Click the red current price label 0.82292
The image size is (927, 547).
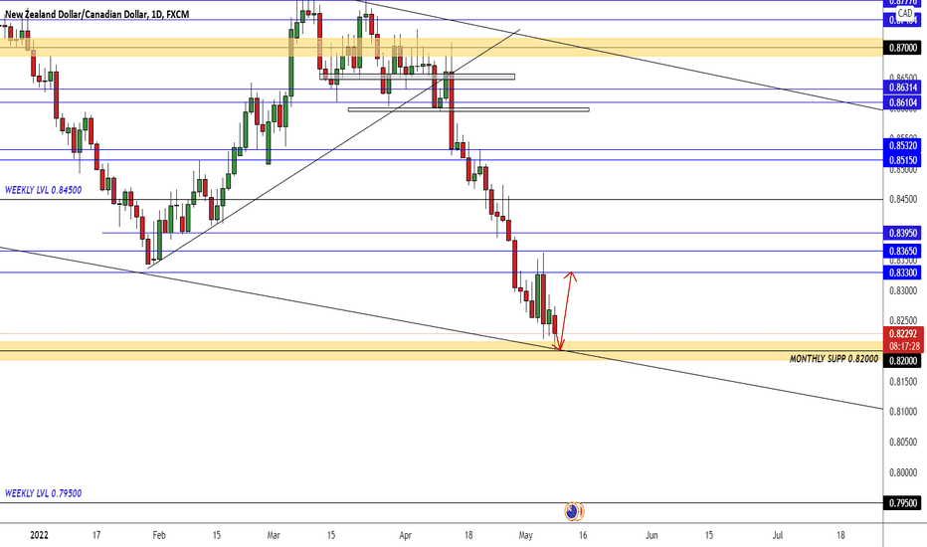(902, 334)
